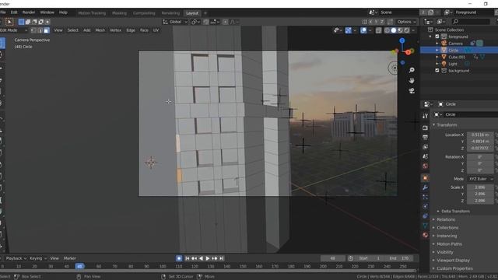This screenshot has height=280, width=498.
Task: Open the World properties tab icon
Action: pyautogui.click(x=425, y=166)
